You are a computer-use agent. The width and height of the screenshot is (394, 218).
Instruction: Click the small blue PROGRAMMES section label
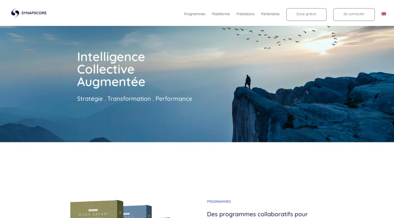tap(219, 202)
